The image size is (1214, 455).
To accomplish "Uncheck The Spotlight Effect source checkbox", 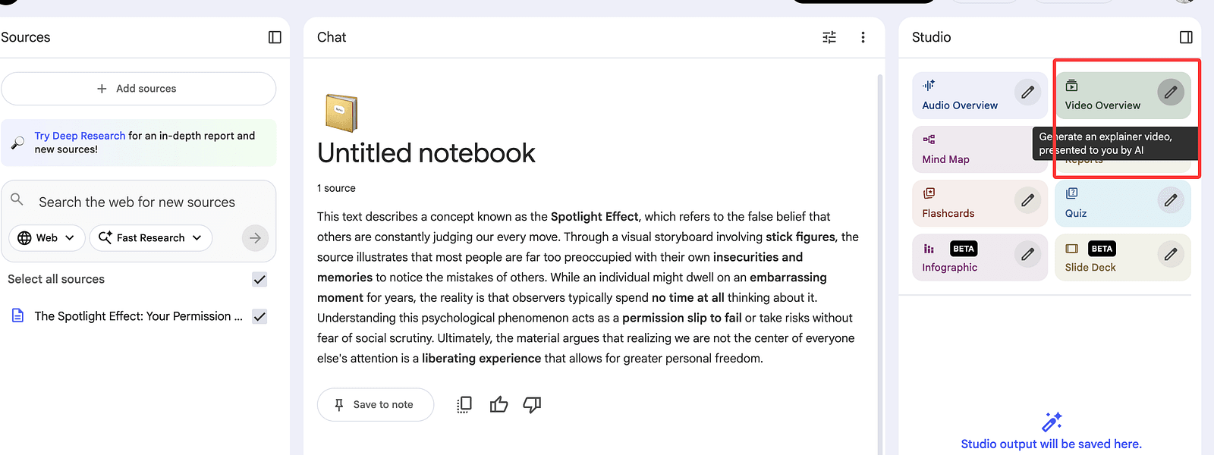I will point(259,316).
